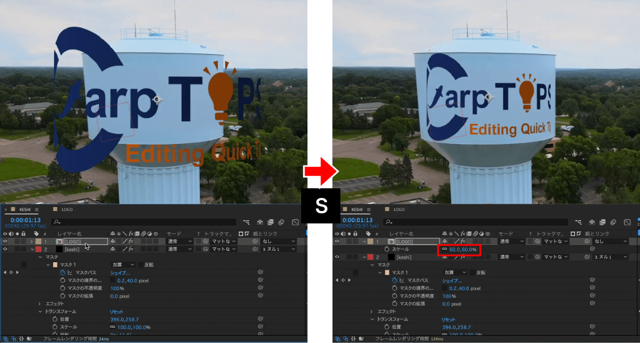Viewport: 640px width, 343px height.
Task: Click scale value 60.0,60.0% in right timeline
Action: [x=463, y=249]
